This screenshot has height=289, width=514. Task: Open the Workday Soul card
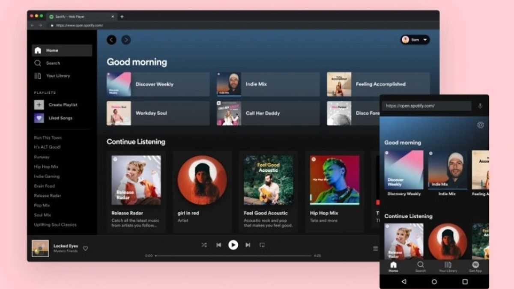(158, 113)
